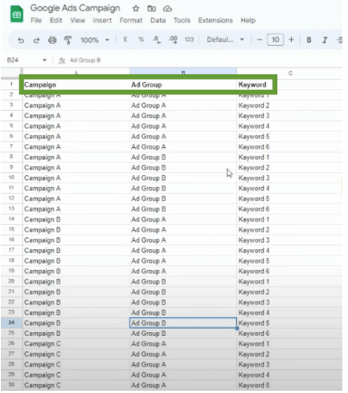This screenshot has height=393, width=348.
Task: Click the Undo arrow icon
Action: click(x=21, y=40)
